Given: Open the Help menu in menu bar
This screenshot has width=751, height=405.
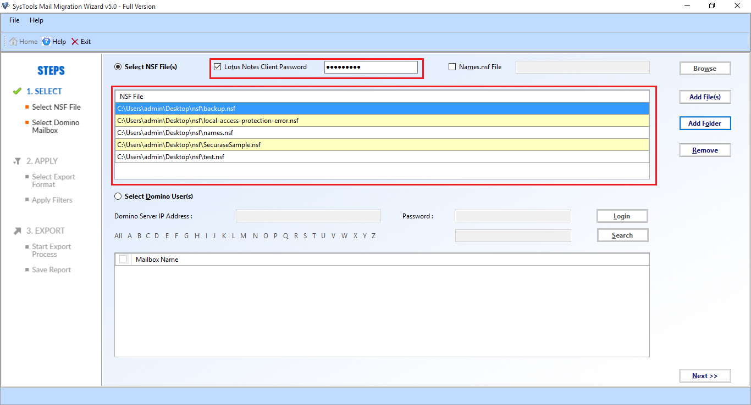Looking at the screenshot, I should coord(36,20).
